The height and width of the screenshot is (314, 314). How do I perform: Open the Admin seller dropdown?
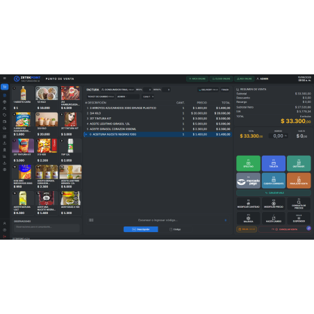128,97
